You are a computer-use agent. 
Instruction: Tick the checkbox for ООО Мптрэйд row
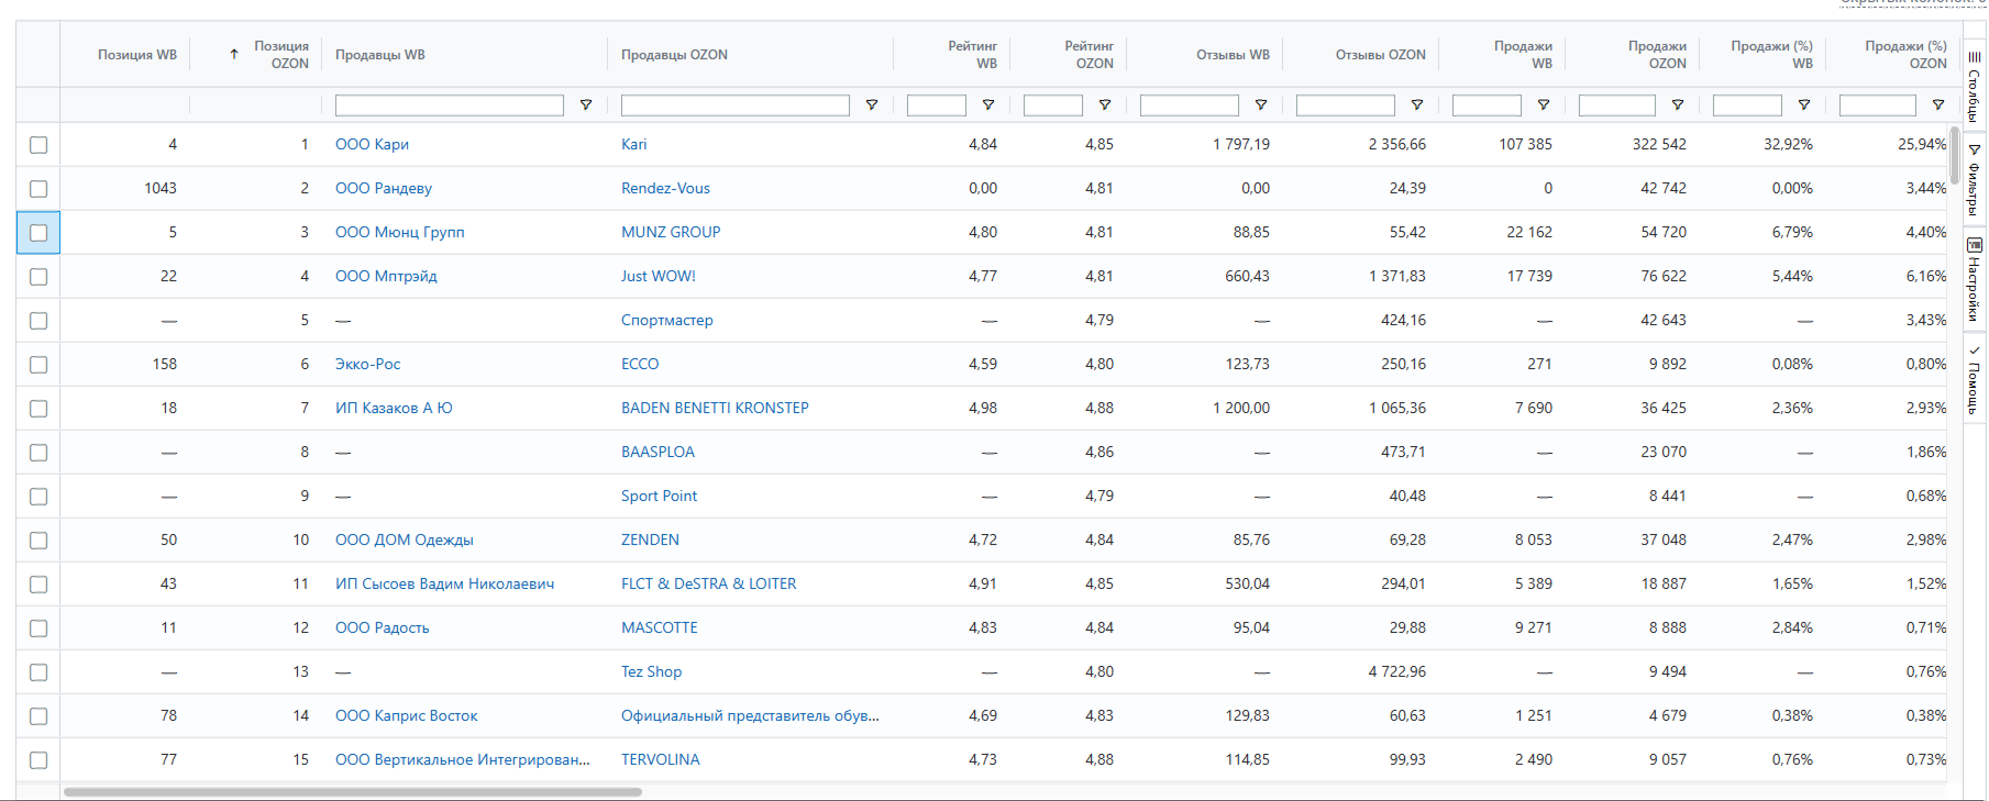tap(38, 277)
